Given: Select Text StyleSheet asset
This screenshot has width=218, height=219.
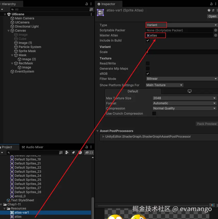Looking at the screenshot, I should pos(22,200).
